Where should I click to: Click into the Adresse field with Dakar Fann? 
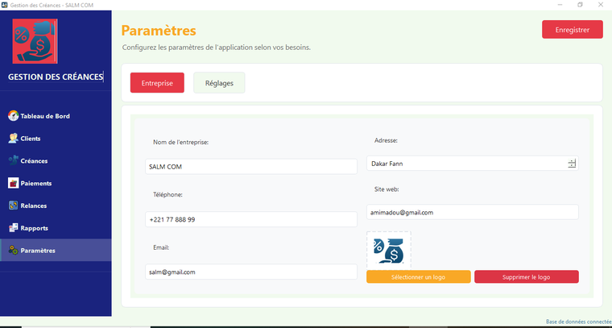pos(472,164)
